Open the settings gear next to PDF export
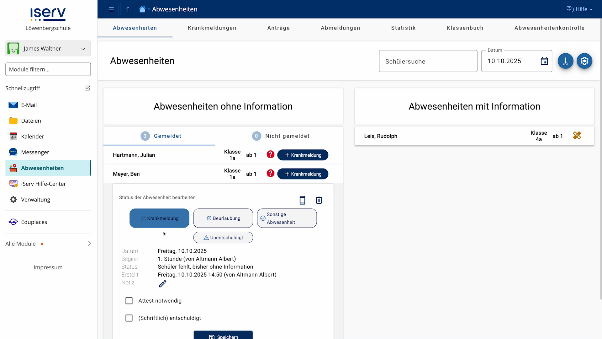This screenshot has height=339, width=602. click(x=584, y=61)
